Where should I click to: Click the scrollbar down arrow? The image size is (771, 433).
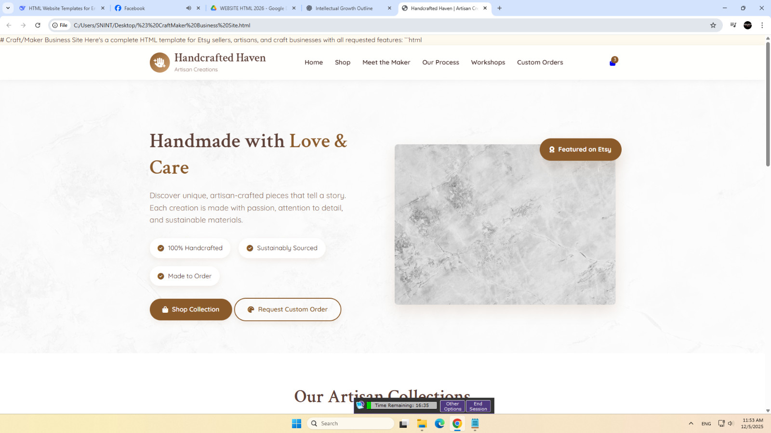pos(768,411)
